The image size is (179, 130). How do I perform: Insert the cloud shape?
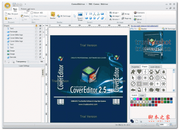click(x=133, y=89)
